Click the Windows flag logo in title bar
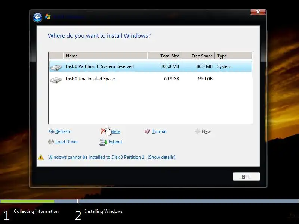Screen dimensions: 299x224 (48, 17)
